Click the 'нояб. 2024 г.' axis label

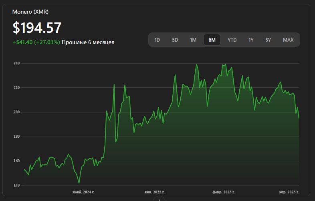83,192
